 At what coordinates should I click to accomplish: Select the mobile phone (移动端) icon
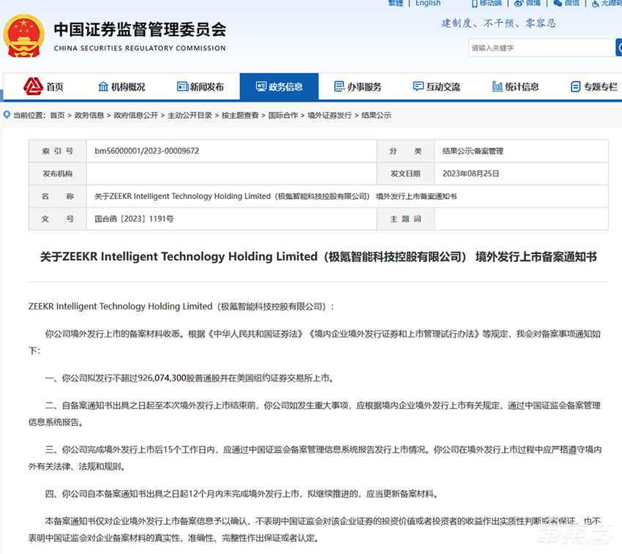(x=474, y=4)
